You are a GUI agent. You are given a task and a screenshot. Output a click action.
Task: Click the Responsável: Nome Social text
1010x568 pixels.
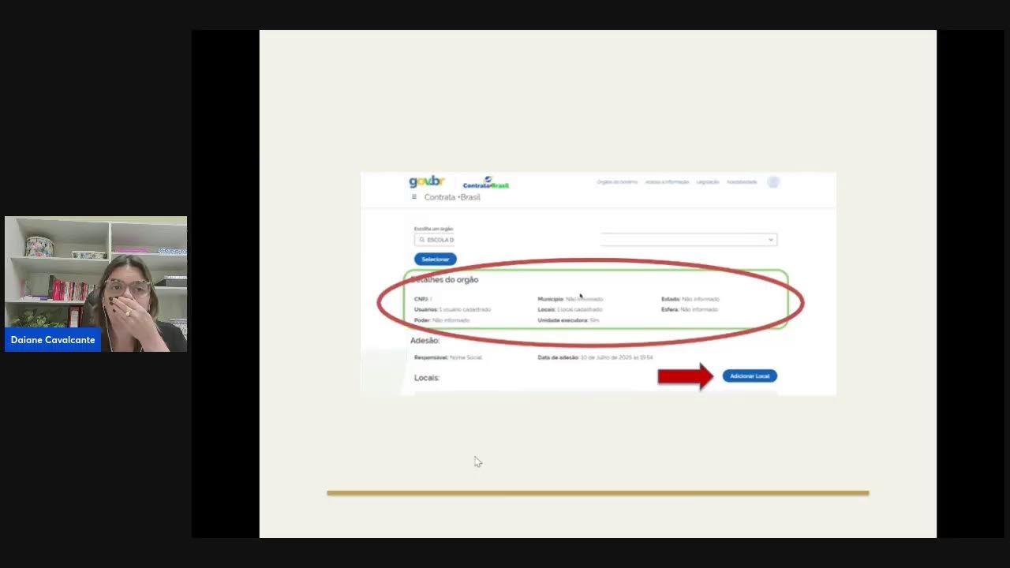click(447, 357)
